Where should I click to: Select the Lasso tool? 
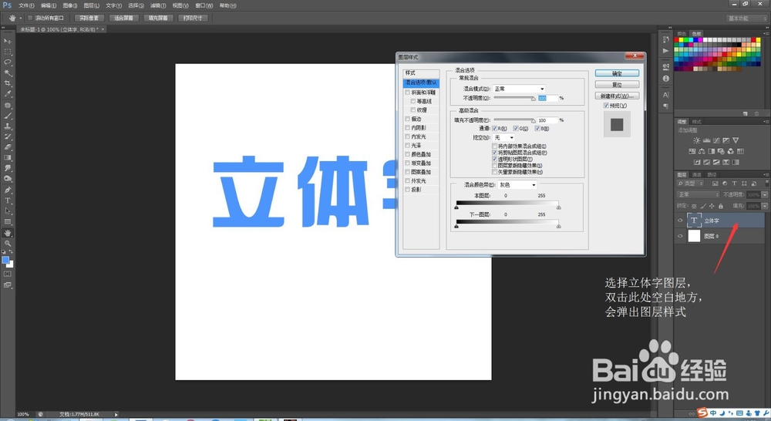point(8,62)
